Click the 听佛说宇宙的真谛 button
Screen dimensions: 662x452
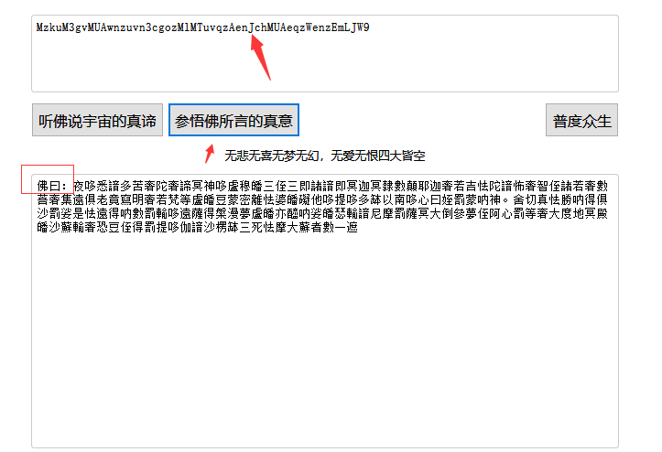tap(97, 120)
